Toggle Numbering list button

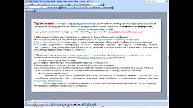69,7
